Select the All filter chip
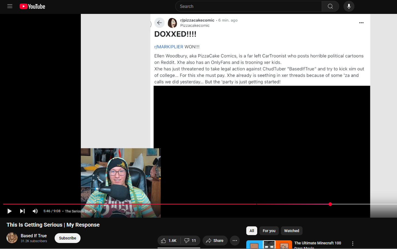Viewport: 397px width, 249px height. [x=252, y=231]
